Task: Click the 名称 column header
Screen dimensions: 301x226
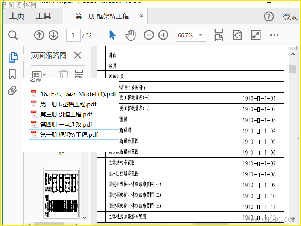Action: coord(36,80)
